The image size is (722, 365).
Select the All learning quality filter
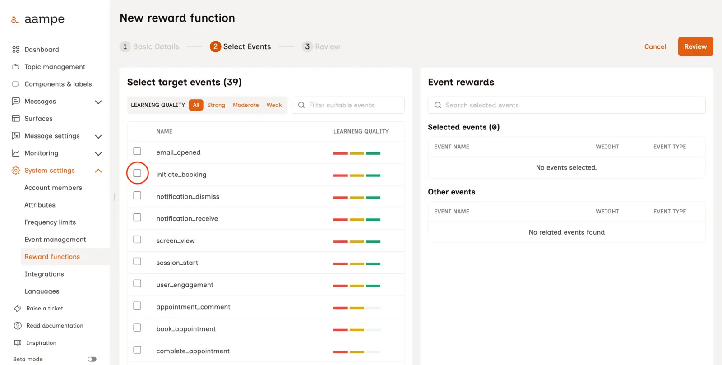(196, 105)
